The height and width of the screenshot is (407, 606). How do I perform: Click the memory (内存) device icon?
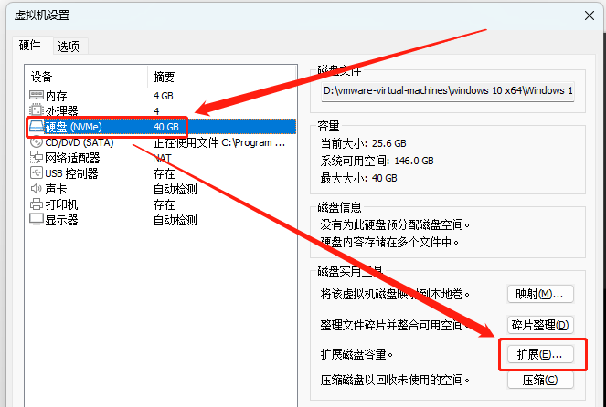pyautogui.click(x=37, y=95)
